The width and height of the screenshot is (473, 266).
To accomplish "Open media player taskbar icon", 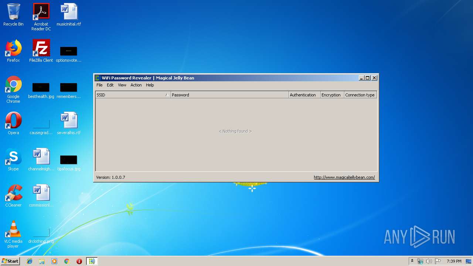I will click(x=54, y=261).
